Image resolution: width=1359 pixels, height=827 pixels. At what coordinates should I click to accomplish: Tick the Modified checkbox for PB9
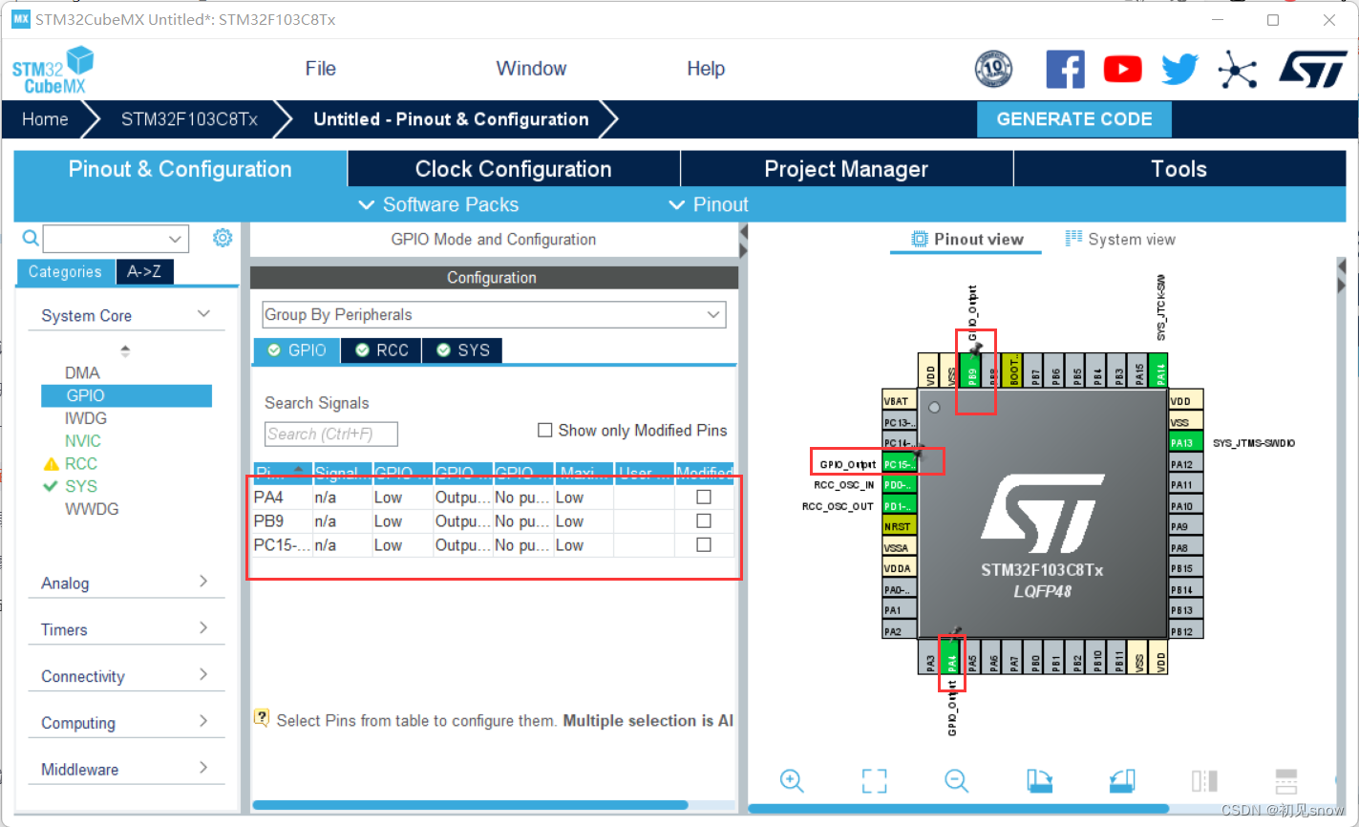(704, 520)
